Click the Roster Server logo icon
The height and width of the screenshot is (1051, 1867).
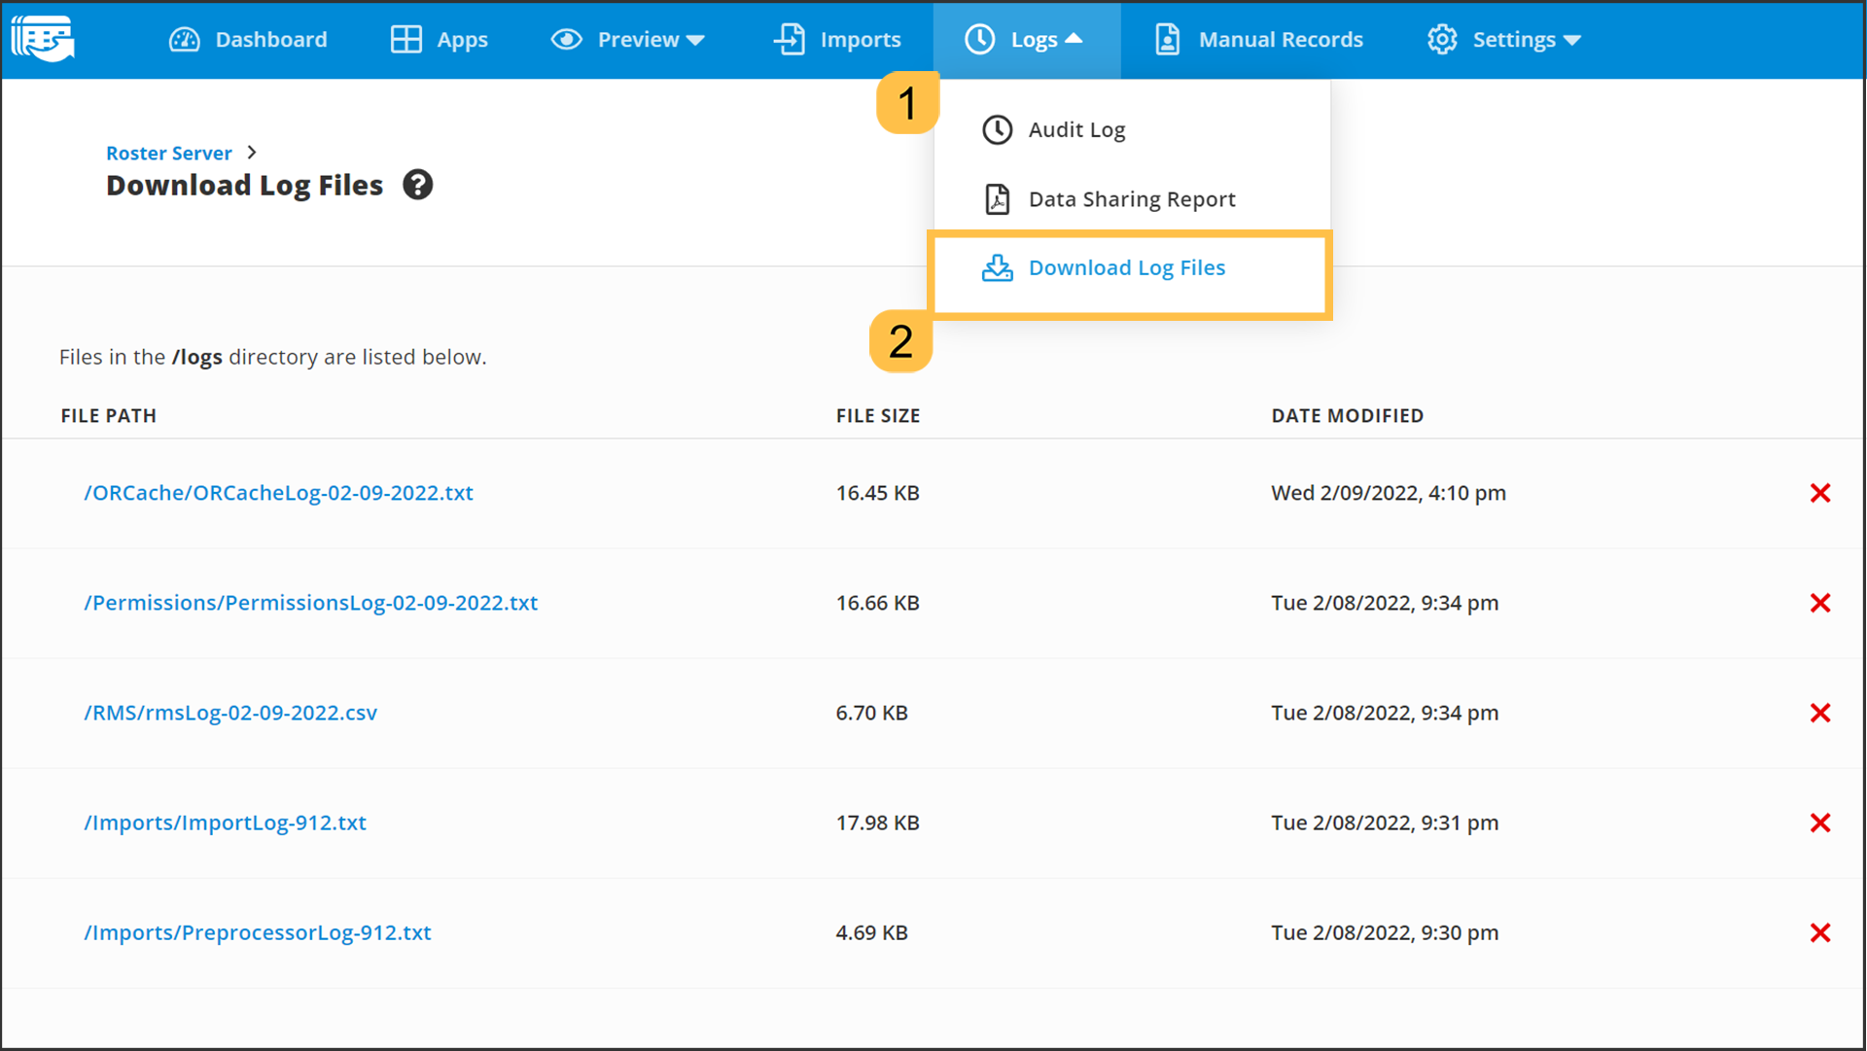point(43,39)
